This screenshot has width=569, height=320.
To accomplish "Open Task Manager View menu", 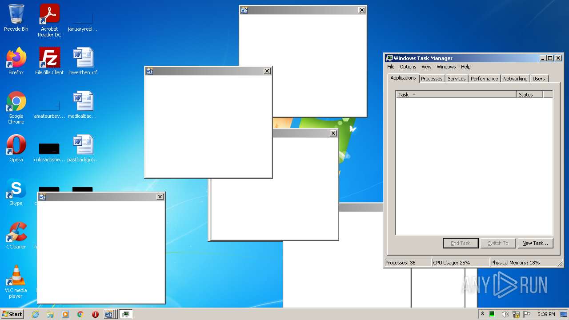I will coord(426,67).
